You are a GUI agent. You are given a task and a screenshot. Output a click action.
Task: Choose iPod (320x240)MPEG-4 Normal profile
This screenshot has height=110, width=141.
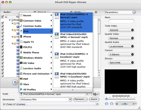[73, 23]
